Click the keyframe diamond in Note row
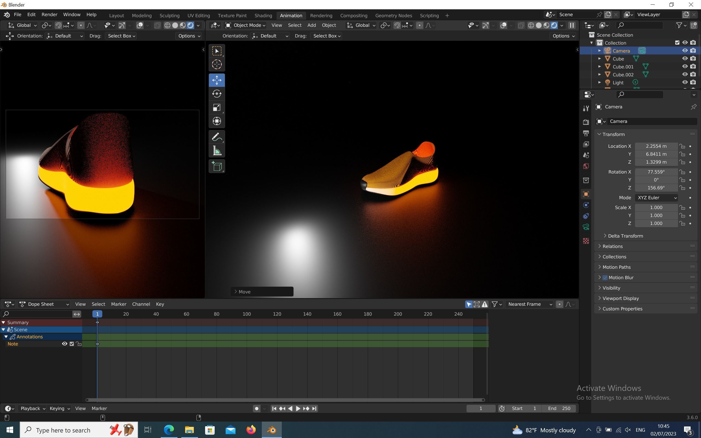This screenshot has height=438, width=701. coord(97,344)
